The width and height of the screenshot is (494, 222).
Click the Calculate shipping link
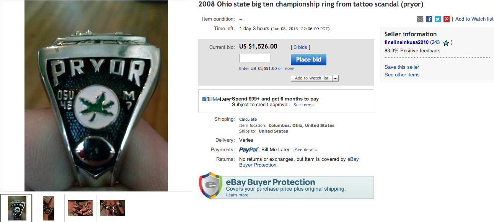tap(248, 119)
